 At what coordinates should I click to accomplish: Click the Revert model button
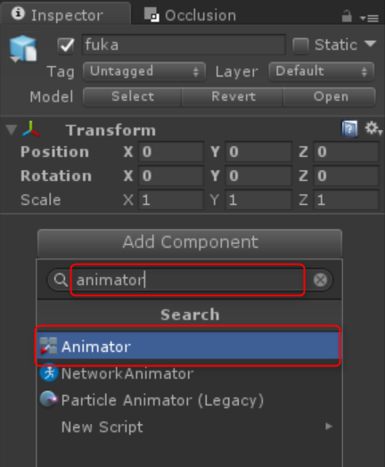pos(233,96)
